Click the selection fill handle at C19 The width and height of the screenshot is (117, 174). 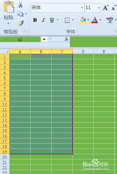pos(72,154)
